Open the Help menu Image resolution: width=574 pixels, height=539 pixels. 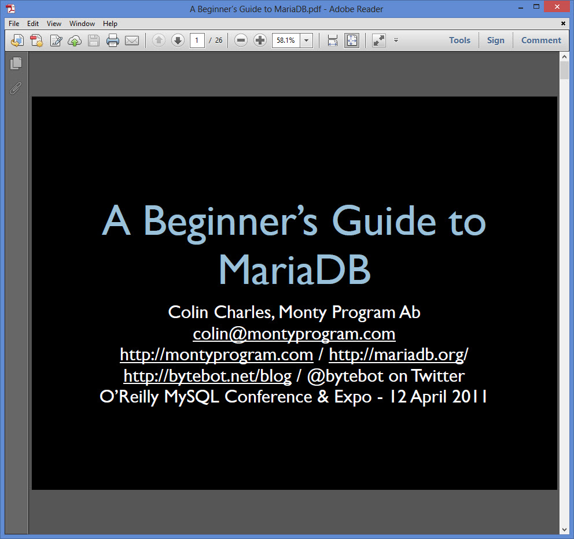(x=110, y=24)
